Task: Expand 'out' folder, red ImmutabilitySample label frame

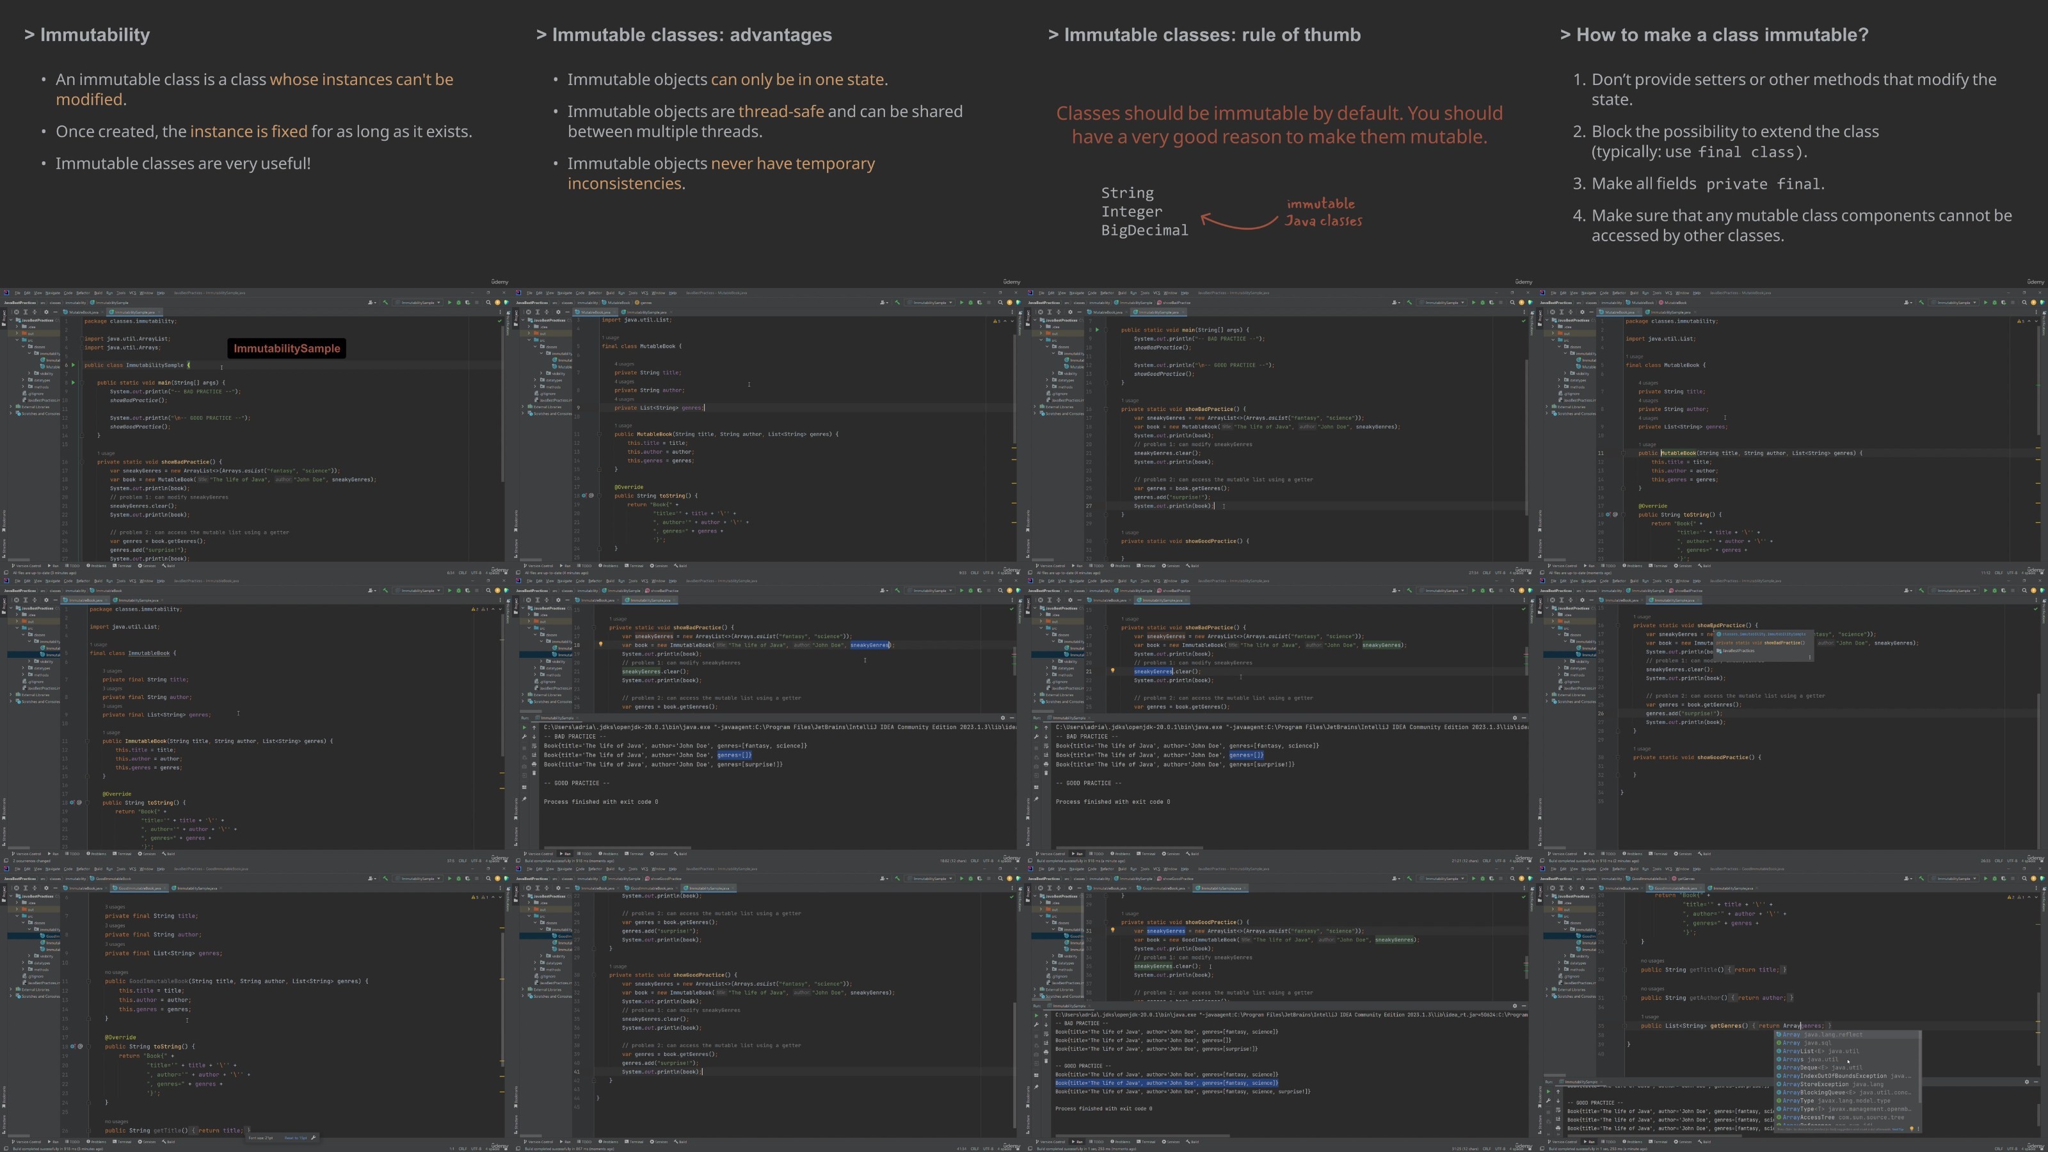Action: [17, 333]
